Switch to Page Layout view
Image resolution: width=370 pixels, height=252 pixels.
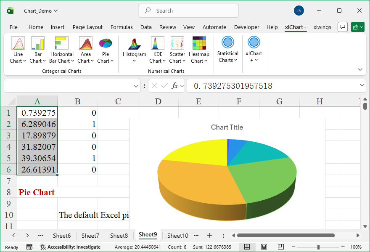click(264, 247)
